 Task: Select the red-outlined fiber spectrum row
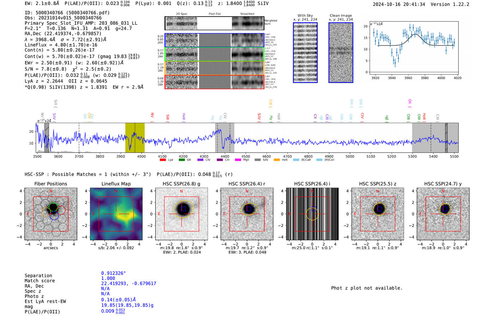(x=215, y=82)
